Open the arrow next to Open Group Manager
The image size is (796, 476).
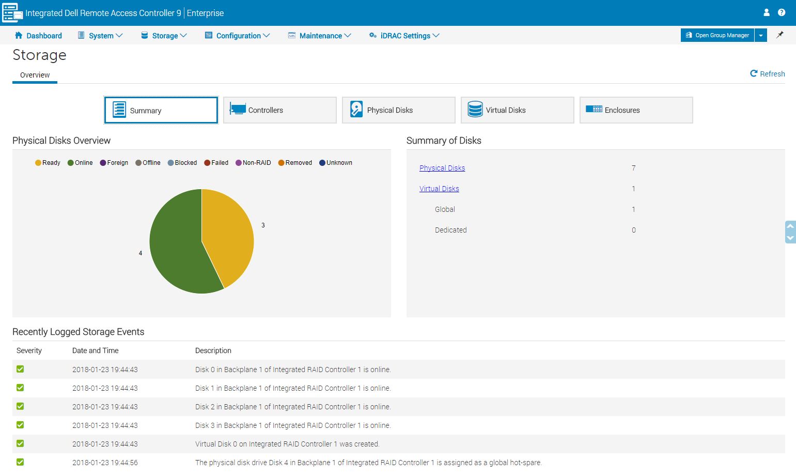point(761,35)
